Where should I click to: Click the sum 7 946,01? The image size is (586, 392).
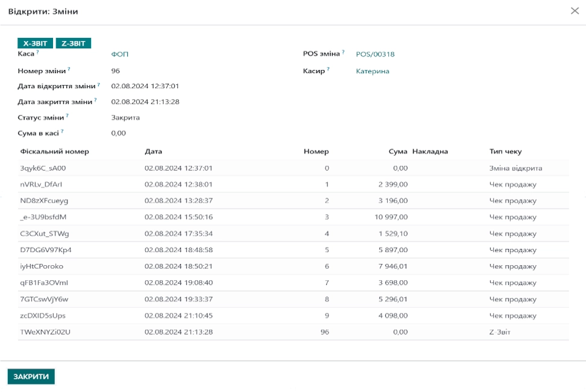[x=393, y=267]
